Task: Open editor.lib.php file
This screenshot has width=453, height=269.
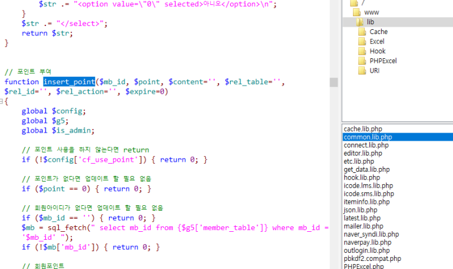Action: 364,153
